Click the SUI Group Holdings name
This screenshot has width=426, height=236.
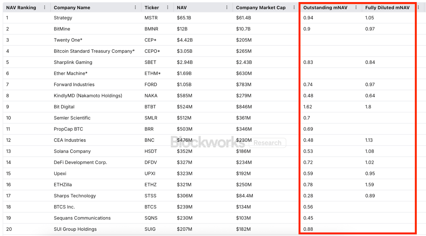[75, 229]
